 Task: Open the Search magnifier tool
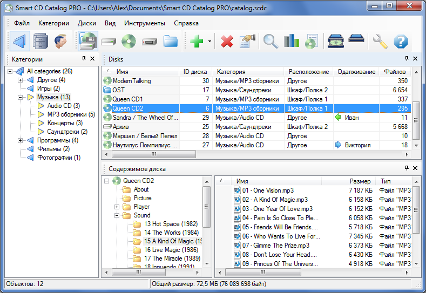click(x=271, y=41)
